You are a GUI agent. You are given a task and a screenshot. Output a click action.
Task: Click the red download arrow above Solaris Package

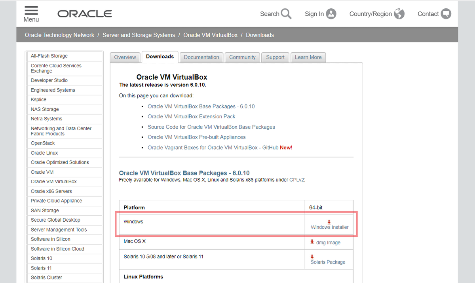pos(312,257)
